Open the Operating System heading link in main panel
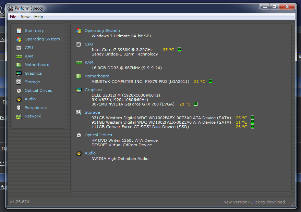301x212 pixels. click(x=102, y=30)
